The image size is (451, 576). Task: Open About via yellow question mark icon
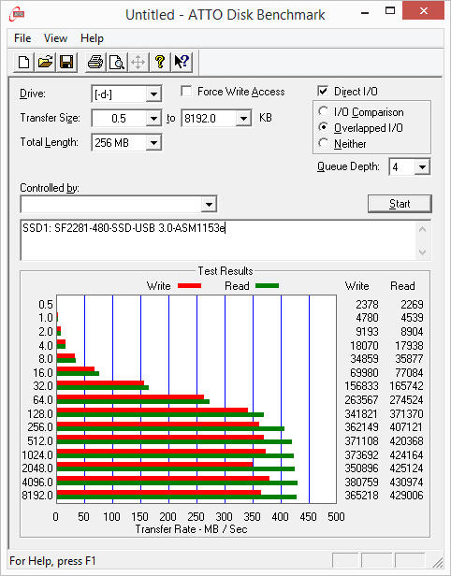click(x=159, y=62)
